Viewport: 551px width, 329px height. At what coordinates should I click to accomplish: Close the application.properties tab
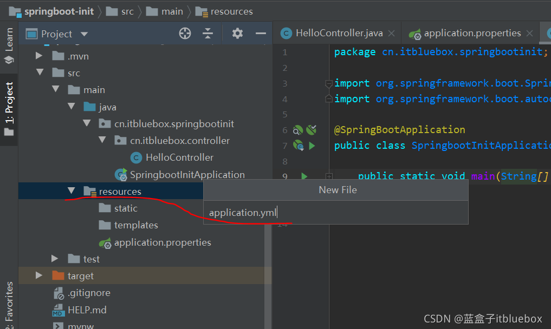pyautogui.click(x=529, y=34)
